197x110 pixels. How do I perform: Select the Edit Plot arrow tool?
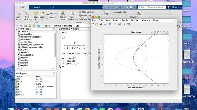click(124, 24)
